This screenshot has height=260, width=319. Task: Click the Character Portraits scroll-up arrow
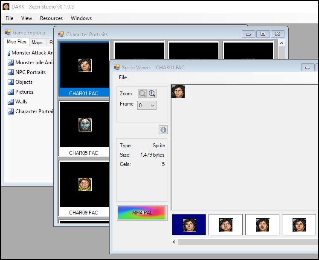click(281, 43)
